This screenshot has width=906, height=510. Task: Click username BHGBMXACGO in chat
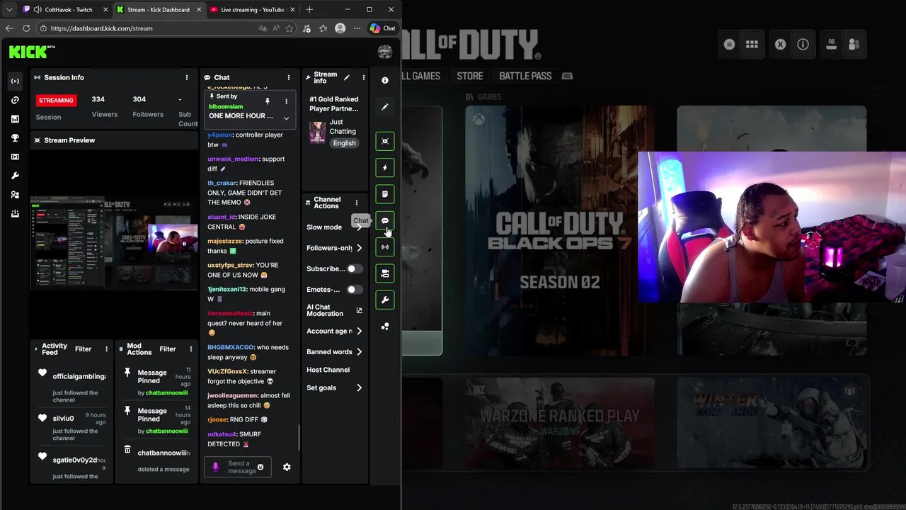click(230, 347)
